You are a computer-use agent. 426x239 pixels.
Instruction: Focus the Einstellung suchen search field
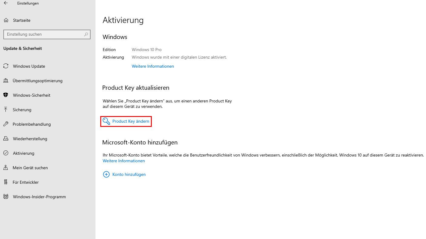click(x=44, y=34)
